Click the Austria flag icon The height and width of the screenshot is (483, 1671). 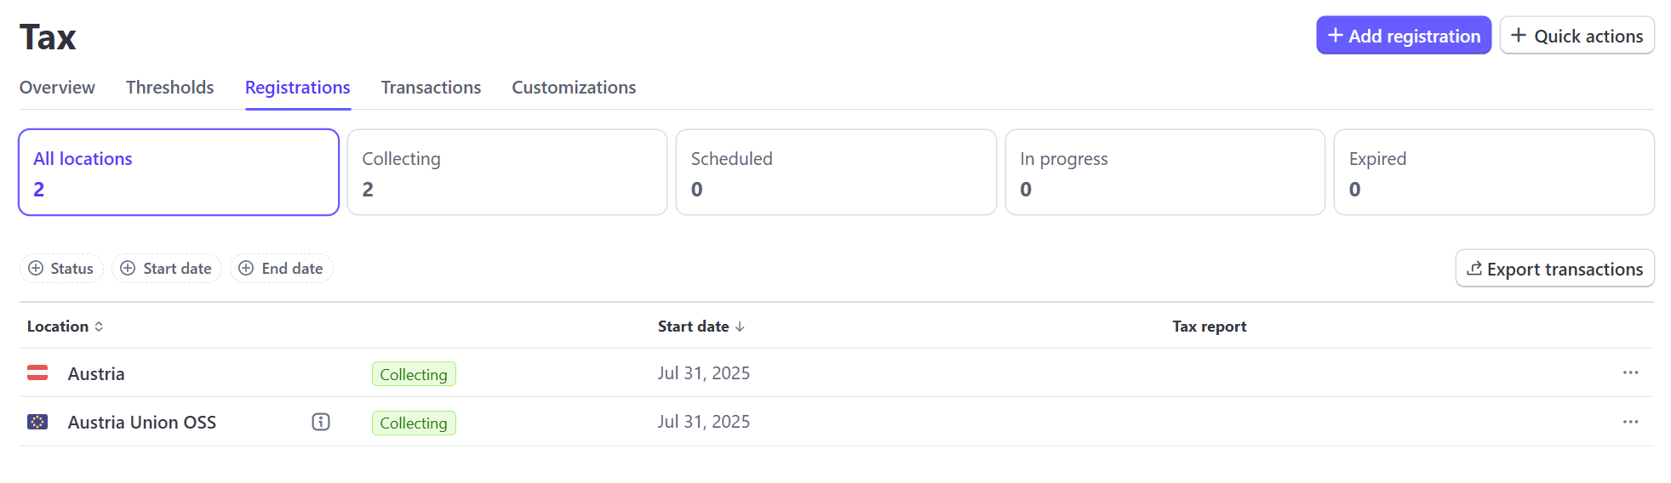tap(37, 372)
